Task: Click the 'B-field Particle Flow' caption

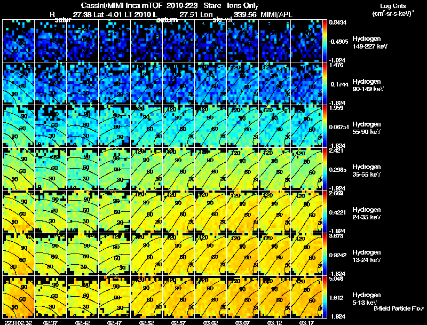Action: click(x=399, y=308)
